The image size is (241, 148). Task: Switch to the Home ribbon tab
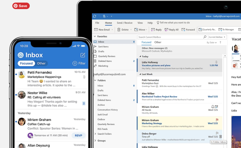tap(108, 23)
